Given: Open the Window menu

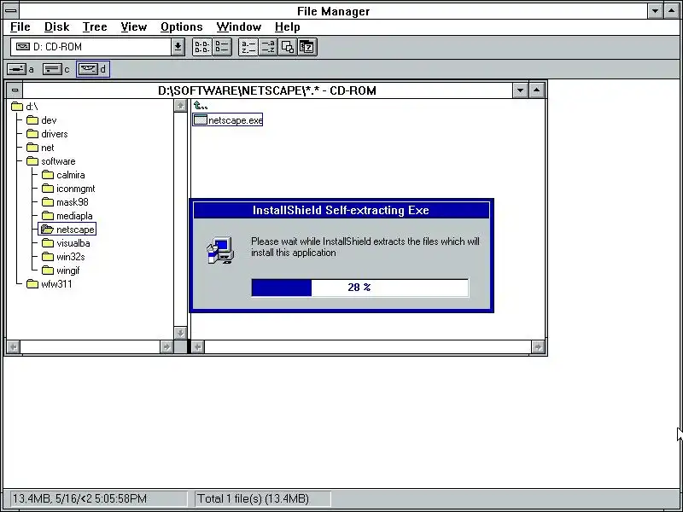Looking at the screenshot, I should (239, 27).
